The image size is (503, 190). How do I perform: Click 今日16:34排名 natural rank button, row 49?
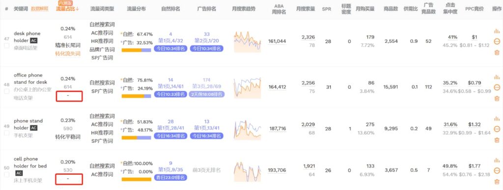[170, 136]
